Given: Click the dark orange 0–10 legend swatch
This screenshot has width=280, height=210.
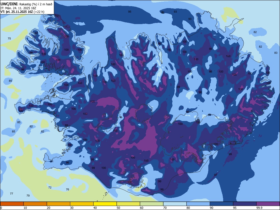Looking at the screenshot, I should click(12, 204).
